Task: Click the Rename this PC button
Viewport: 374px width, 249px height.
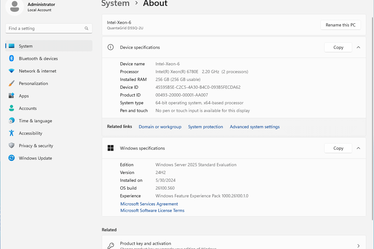Action: pos(341,25)
